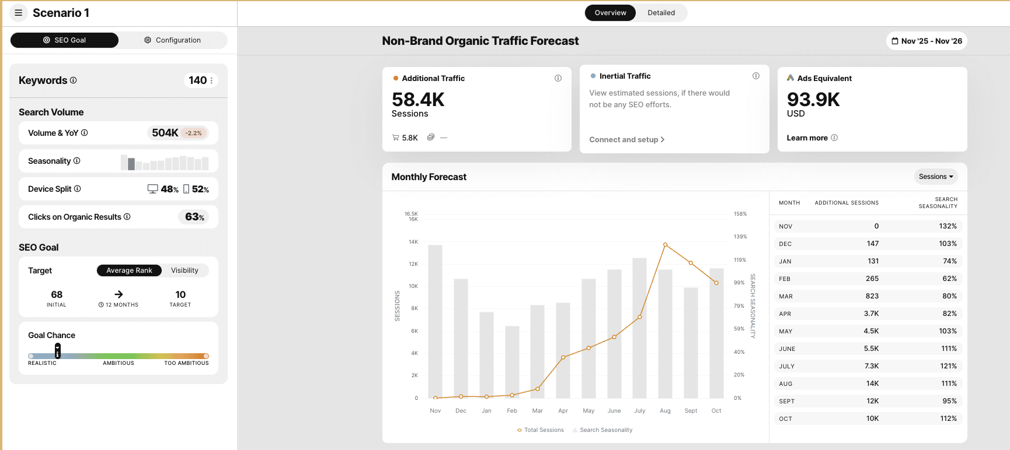
Task: Click the FEB row seasonality 62%
Action: pos(949,279)
